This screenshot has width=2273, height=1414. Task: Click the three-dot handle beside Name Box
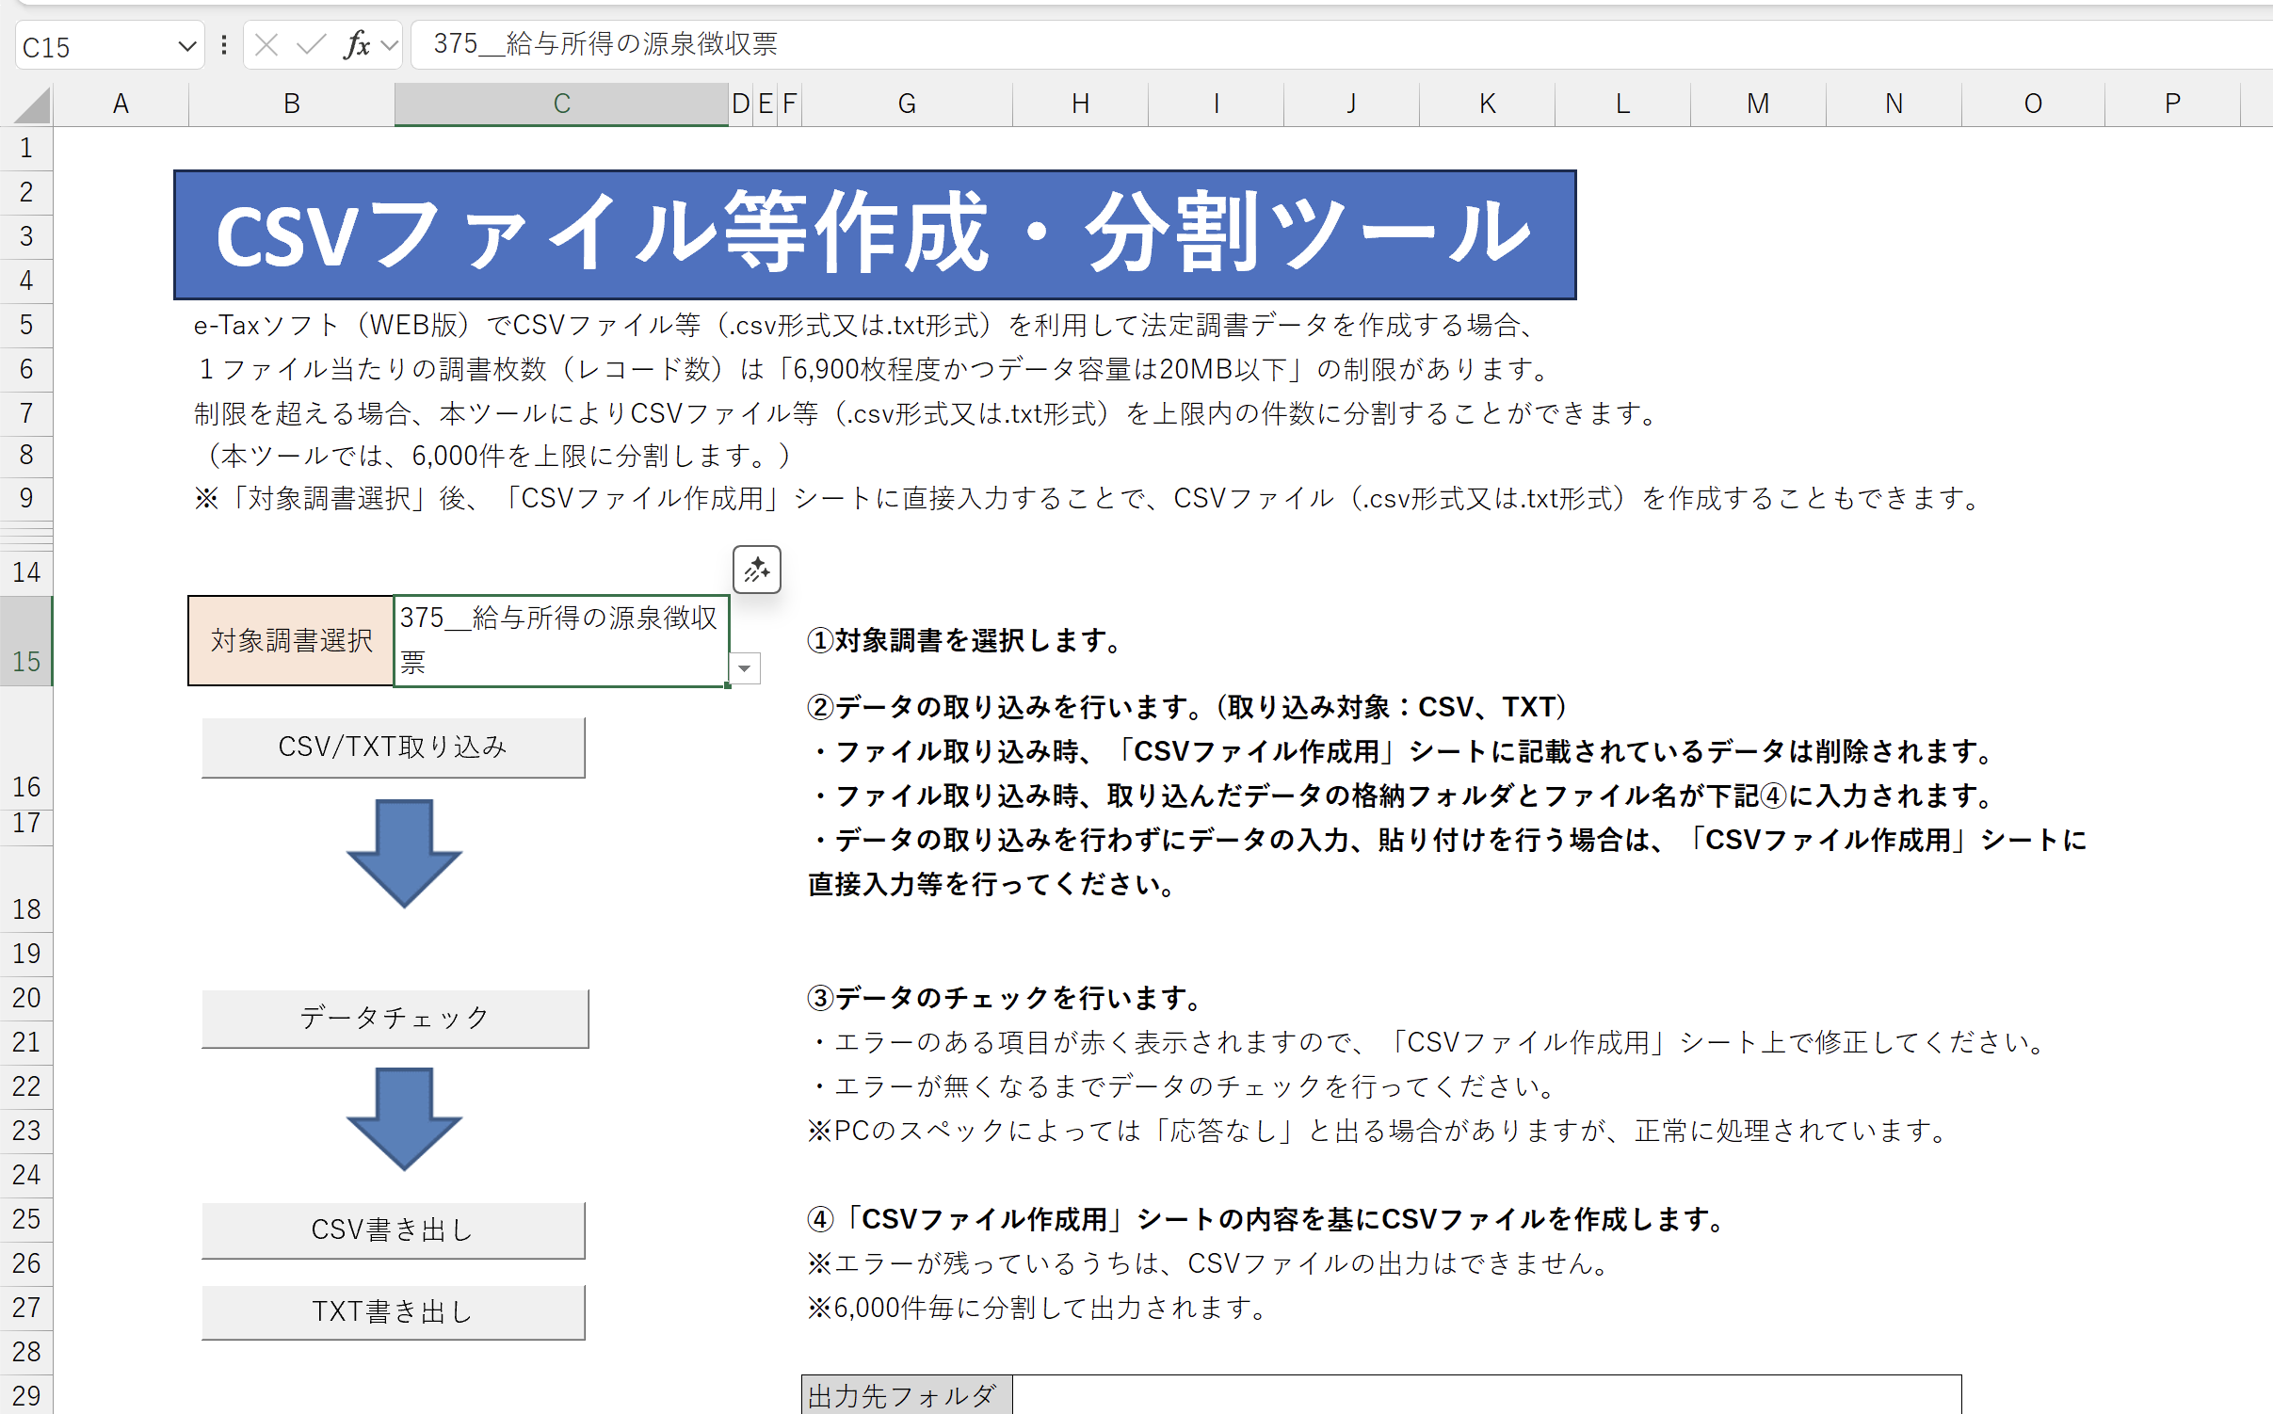pyautogui.click(x=223, y=44)
